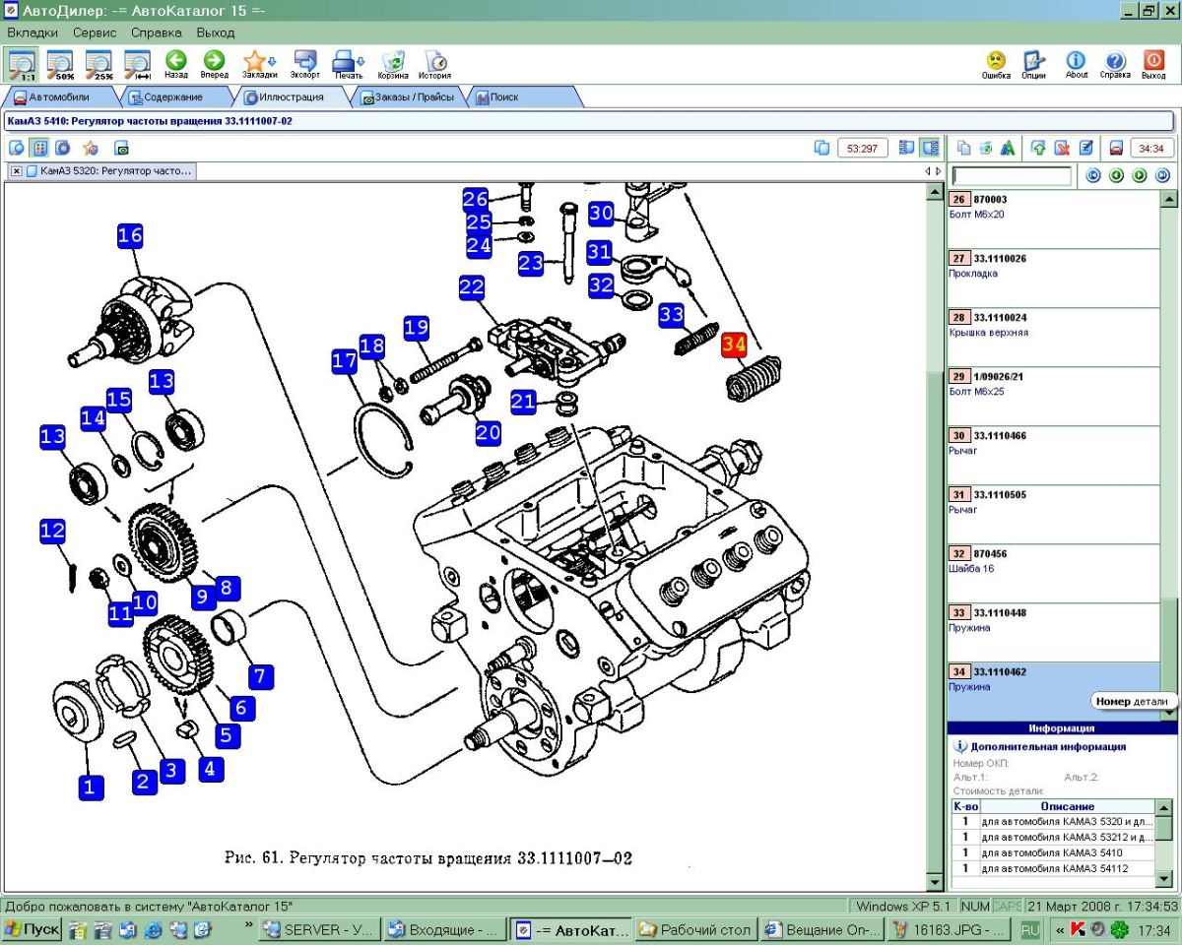Go back with Назад button
This screenshot has height=945, width=1182.
(175, 64)
